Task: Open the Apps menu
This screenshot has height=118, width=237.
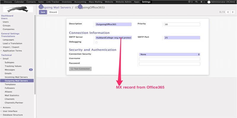Action: [137, 2]
